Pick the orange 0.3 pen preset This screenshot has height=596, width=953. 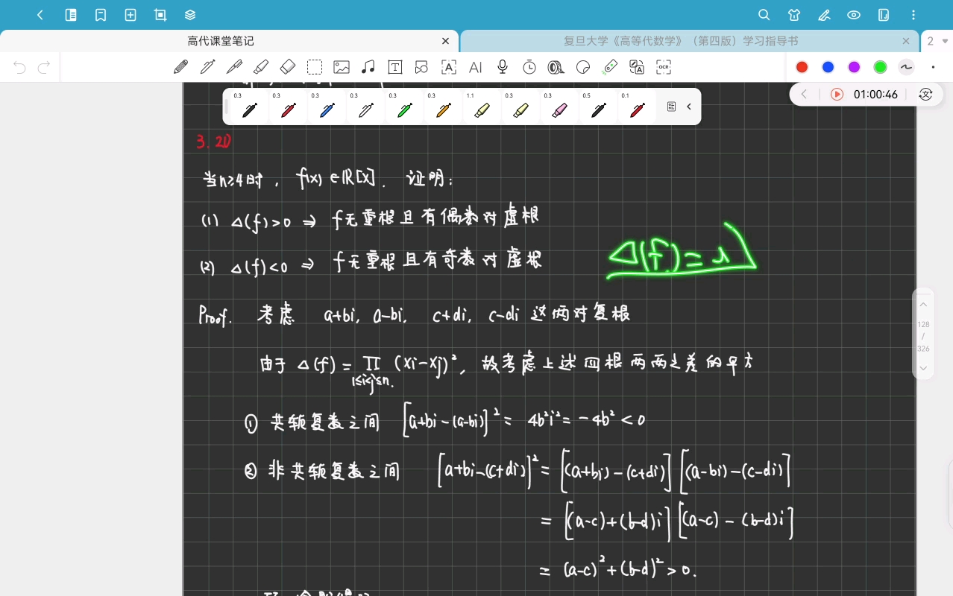pyautogui.click(x=444, y=107)
